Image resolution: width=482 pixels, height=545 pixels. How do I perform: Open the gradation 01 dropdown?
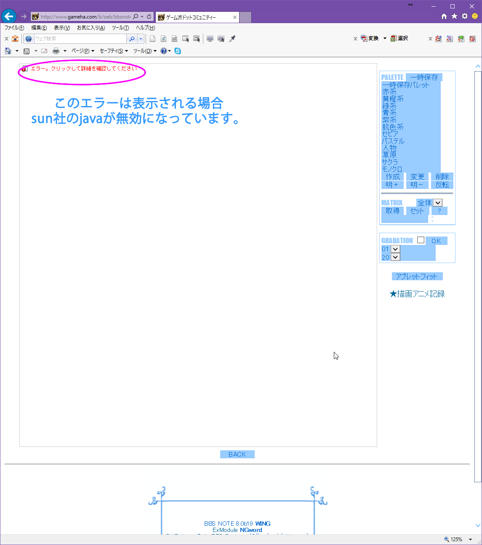[395, 249]
